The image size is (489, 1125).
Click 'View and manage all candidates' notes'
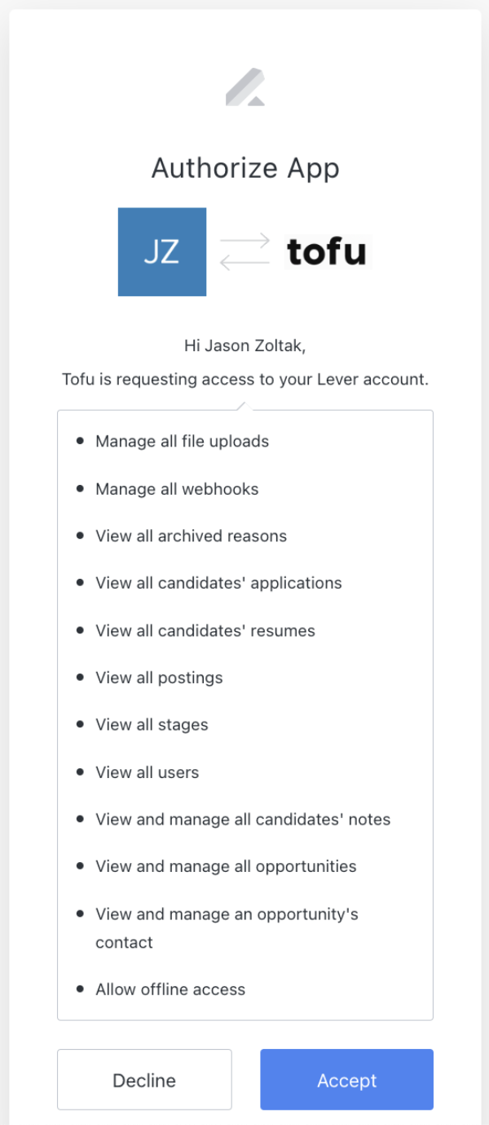click(x=243, y=820)
